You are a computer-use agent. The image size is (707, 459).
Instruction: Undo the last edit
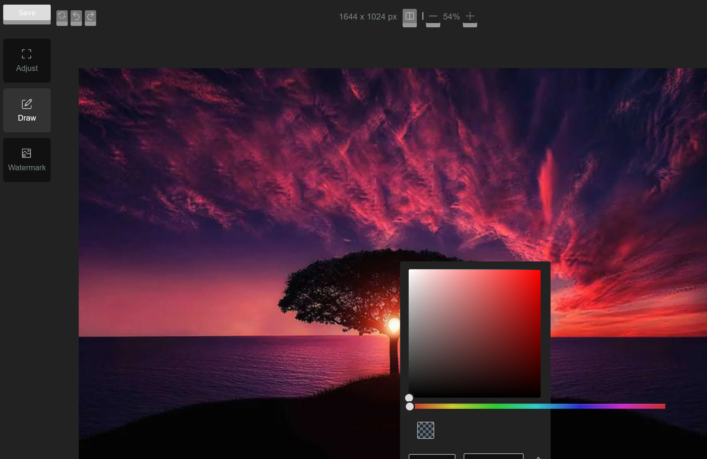76,16
